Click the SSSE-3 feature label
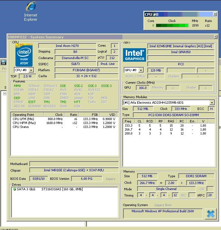This screenshot has height=230, width=221. pos(106,86)
